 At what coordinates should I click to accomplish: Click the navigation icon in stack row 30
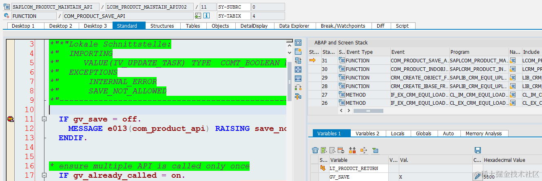coord(513,69)
